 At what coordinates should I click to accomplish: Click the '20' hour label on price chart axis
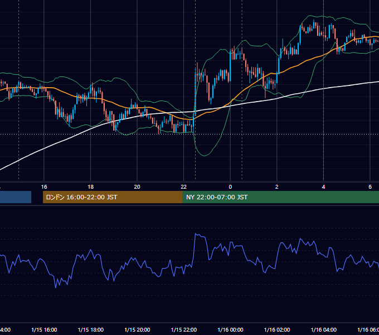(137, 187)
